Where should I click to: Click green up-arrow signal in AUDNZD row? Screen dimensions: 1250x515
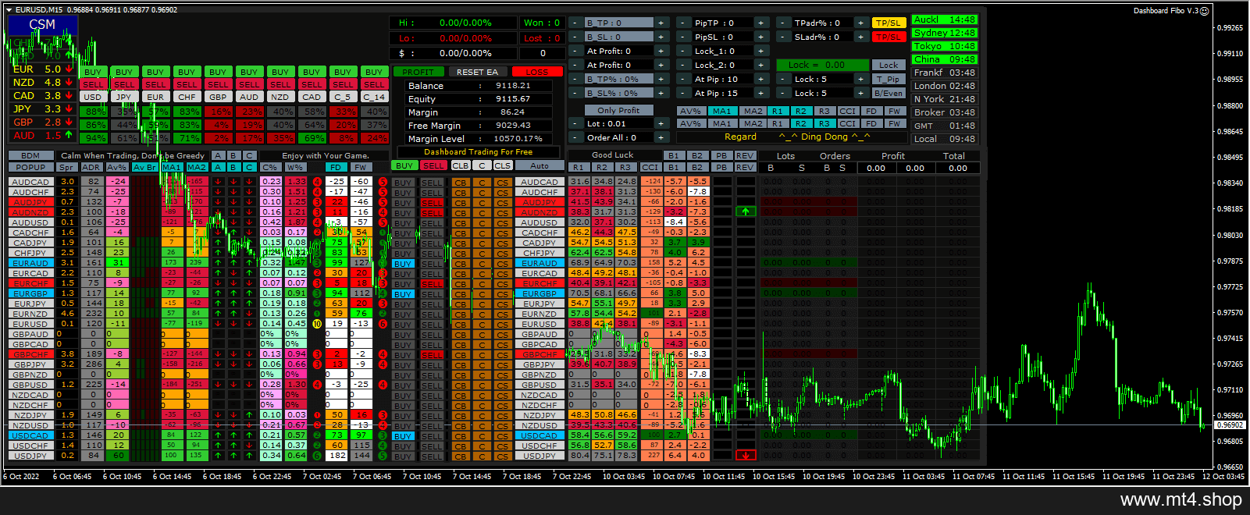746,211
